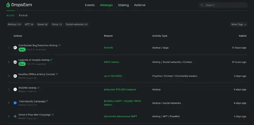254x125 pixels.
Task: Open Nautilus Offline Artistry Contest title
Action: point(37,74)
